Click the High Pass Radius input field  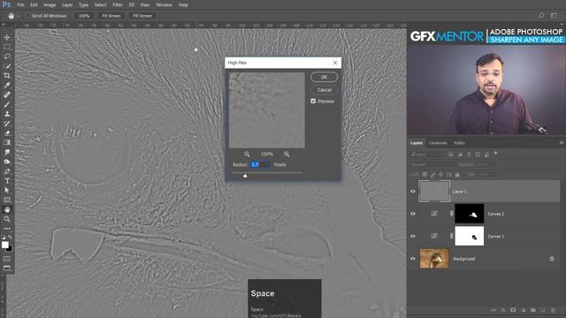pos(260,164)
